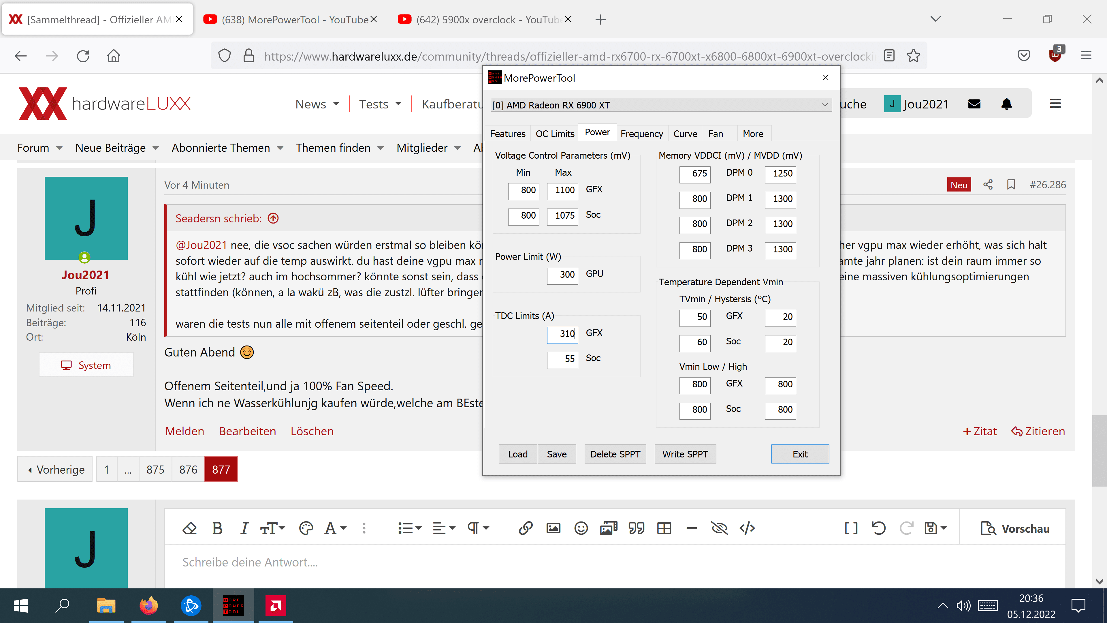Open the text color palette icon
The width and height of the screenshot is (1107, 623).
(306, 528)
